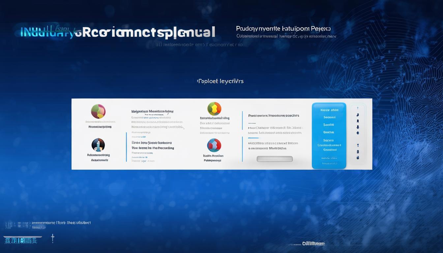Viewport: 443px width, 253px height.
Task: Open the green, yellow and red circle icon
Action: (214, 109)
